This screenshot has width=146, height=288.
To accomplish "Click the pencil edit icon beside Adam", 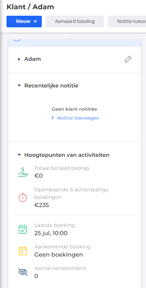I will 128,59.
